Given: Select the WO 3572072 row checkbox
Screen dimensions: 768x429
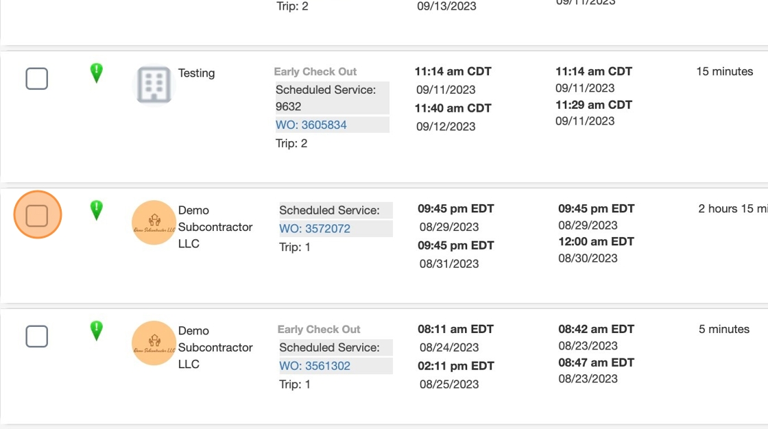Looking at the screenshot, I should pyautogui.click(x=37, y=216).
